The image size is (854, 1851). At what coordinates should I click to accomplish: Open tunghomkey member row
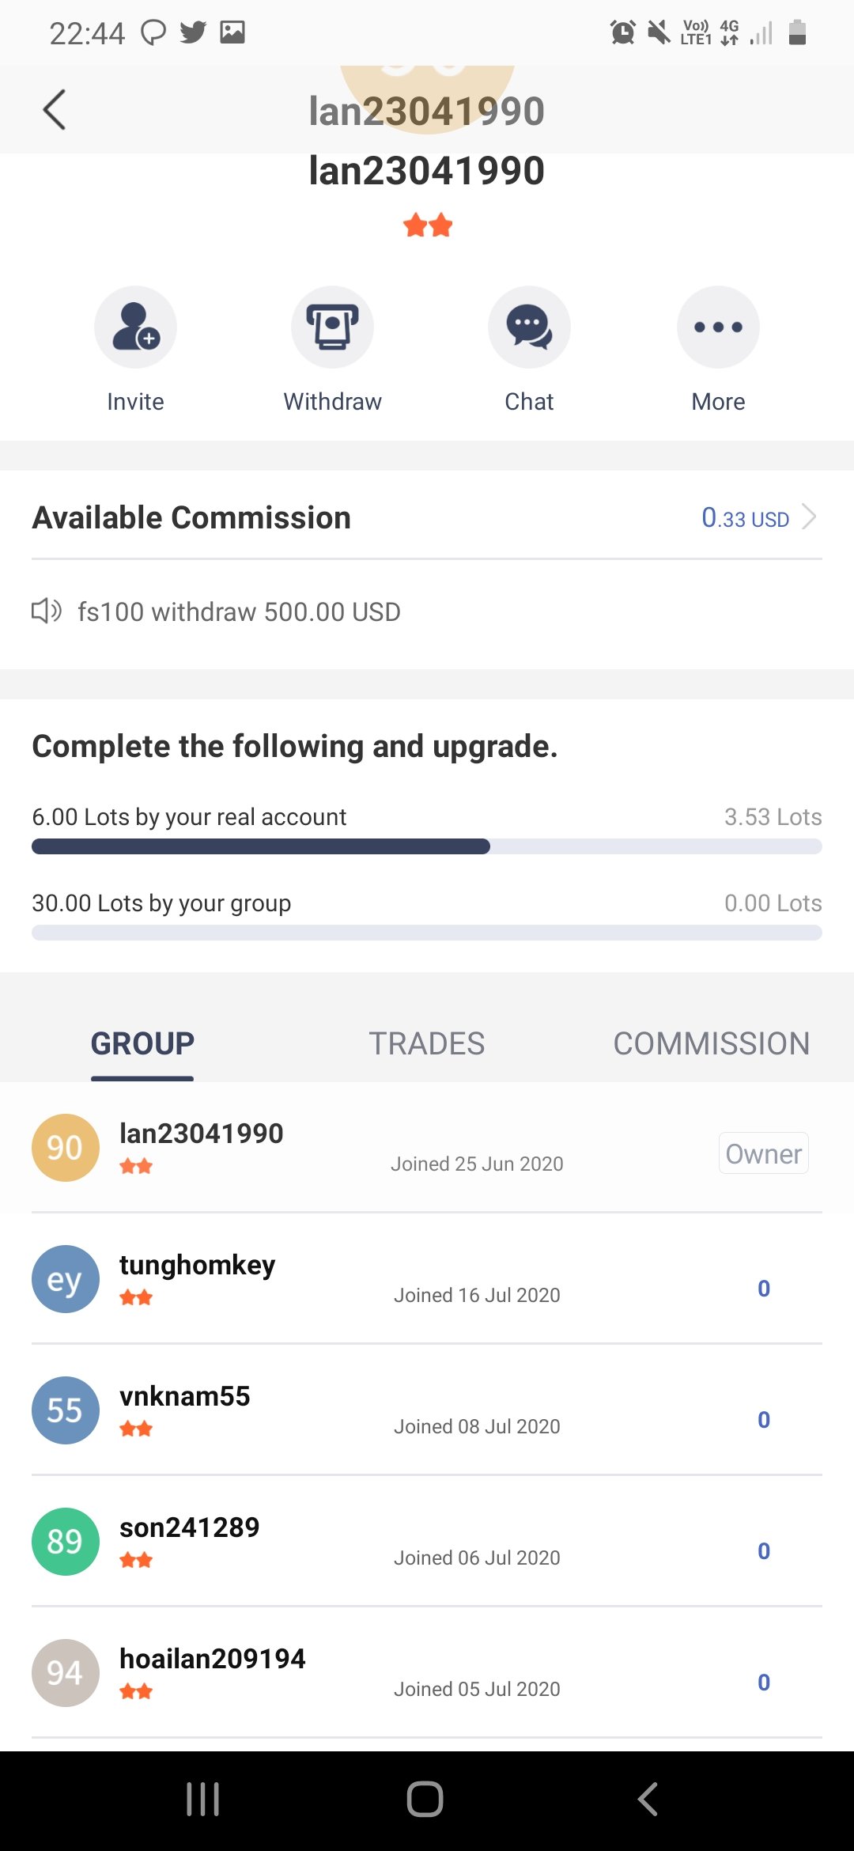tap(427, 1278)
